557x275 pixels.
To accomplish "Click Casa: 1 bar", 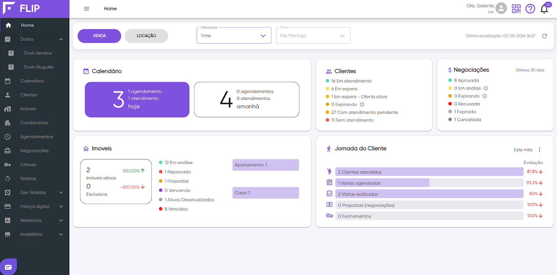I will (x=266, y=193).
